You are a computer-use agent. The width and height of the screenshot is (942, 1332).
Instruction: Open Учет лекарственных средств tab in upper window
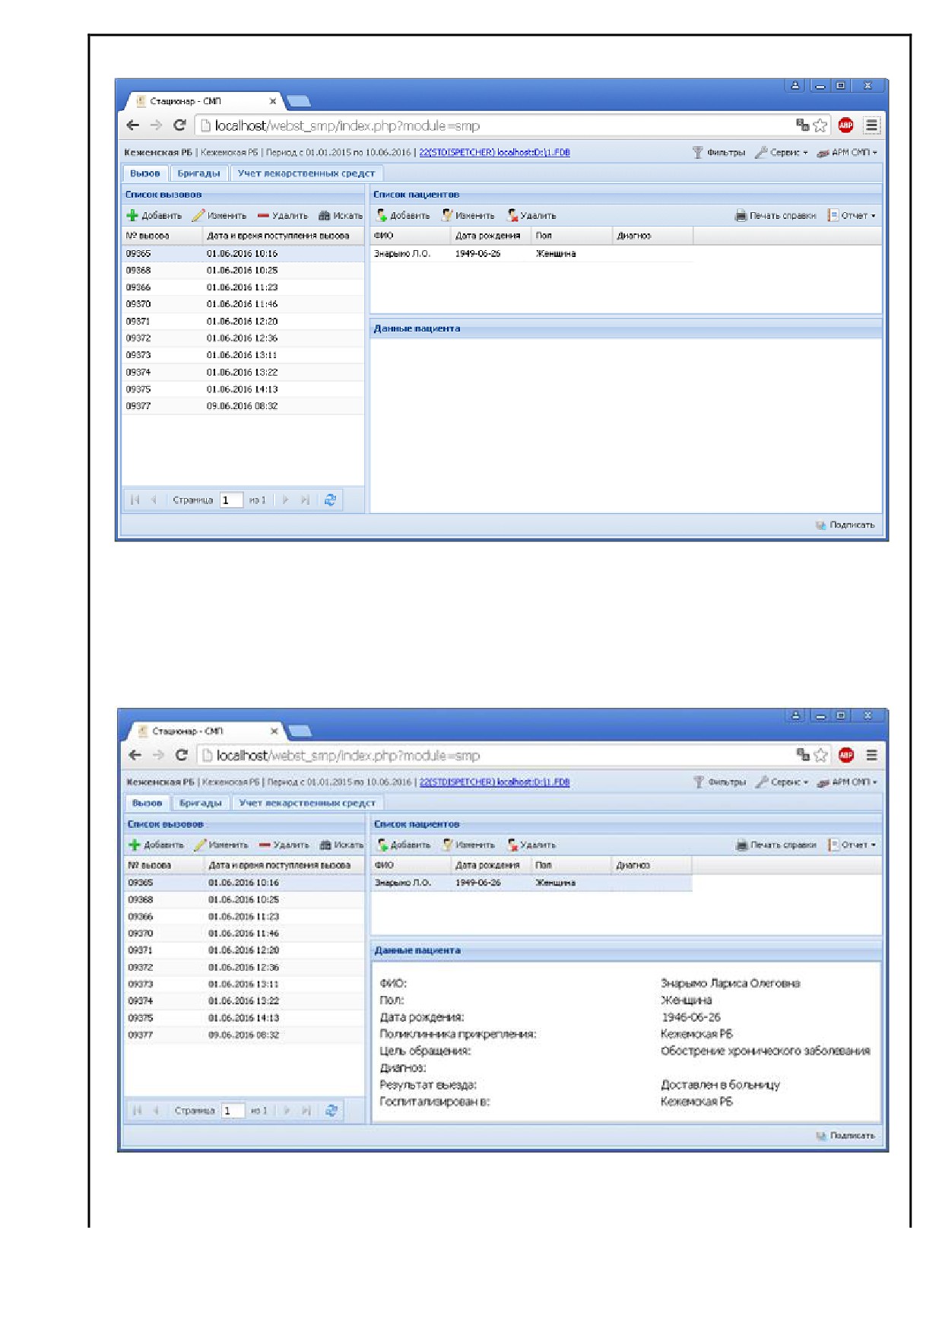point(306,174)
